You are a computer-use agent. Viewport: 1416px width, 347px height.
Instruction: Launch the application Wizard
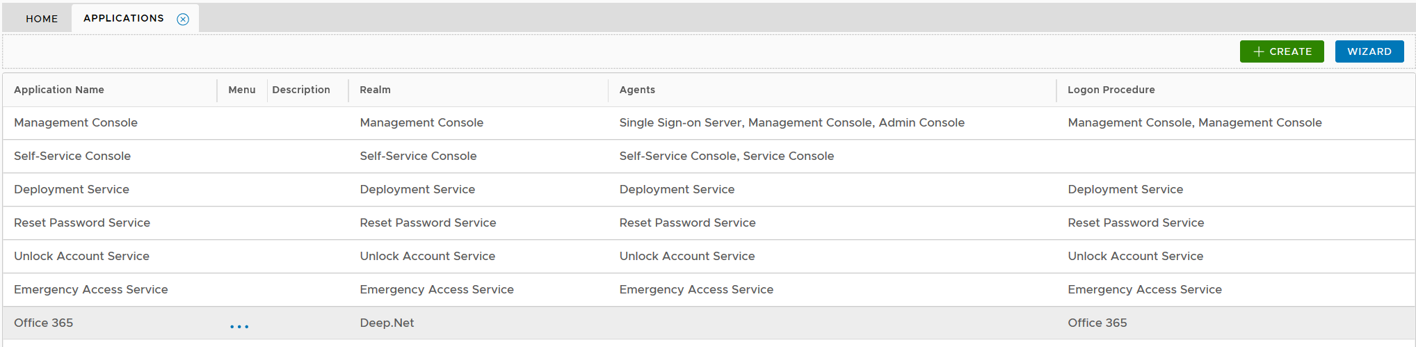click(1369, 51)
